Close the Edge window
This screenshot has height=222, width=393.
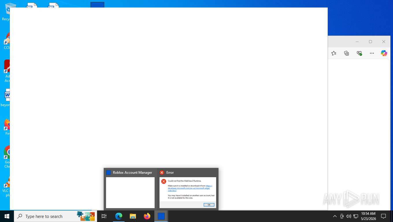coord(384,42)
